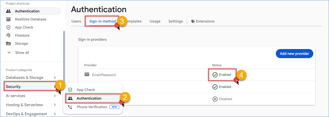This screenshot has width=329, height=117.
Task: Click the Authentication people icon in shortcuts
Action: (9, 11)
